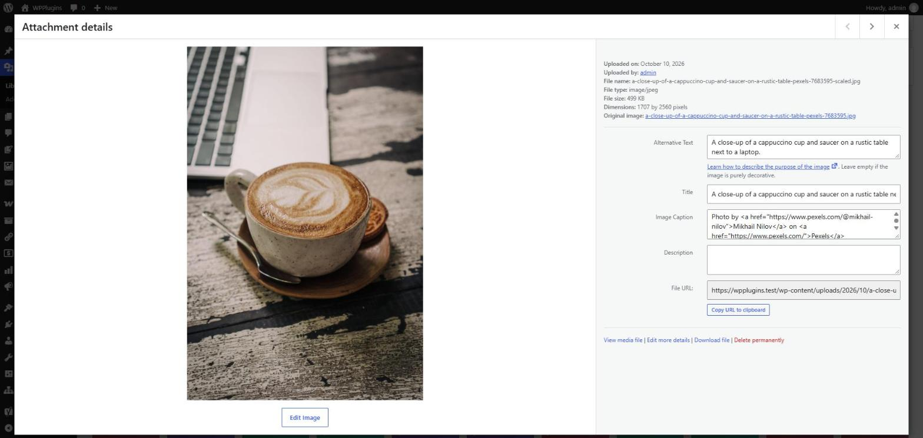
Task: Click the Image Caption scrollbar down arrow
Action: pyautogui.click(x=896, y=228)
